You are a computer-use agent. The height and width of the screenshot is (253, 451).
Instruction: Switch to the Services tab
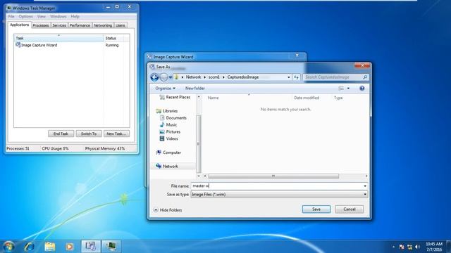(59, 25)
